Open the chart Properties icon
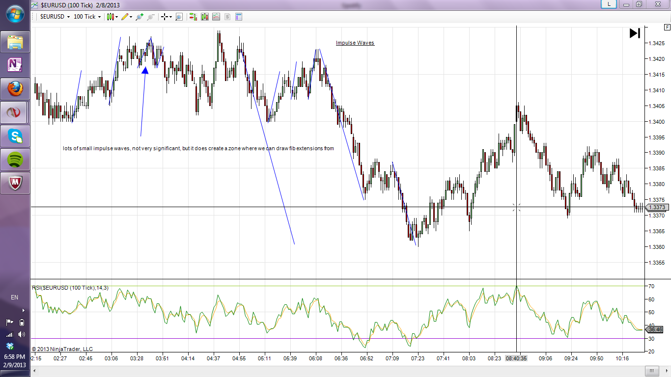Screen dimensions: 671x377 239,17
